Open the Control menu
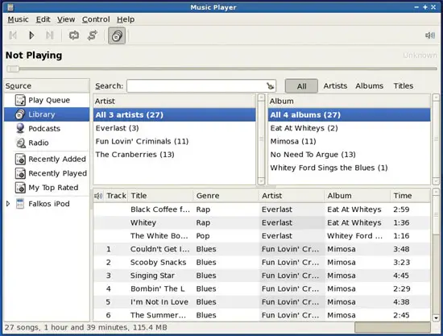443x336 pixels. pyautogui.click(x=96, y=19)
